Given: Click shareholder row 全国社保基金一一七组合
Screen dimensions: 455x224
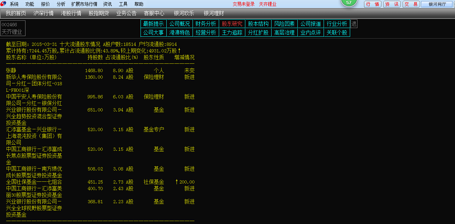Looking at the screenshot, I should click(x=34, y=182).
